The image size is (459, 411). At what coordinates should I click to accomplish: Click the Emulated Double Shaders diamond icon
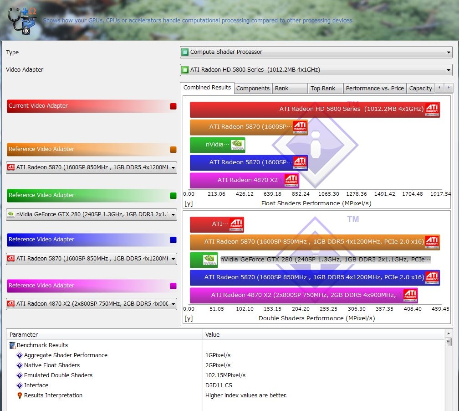(x=20, y=375)
